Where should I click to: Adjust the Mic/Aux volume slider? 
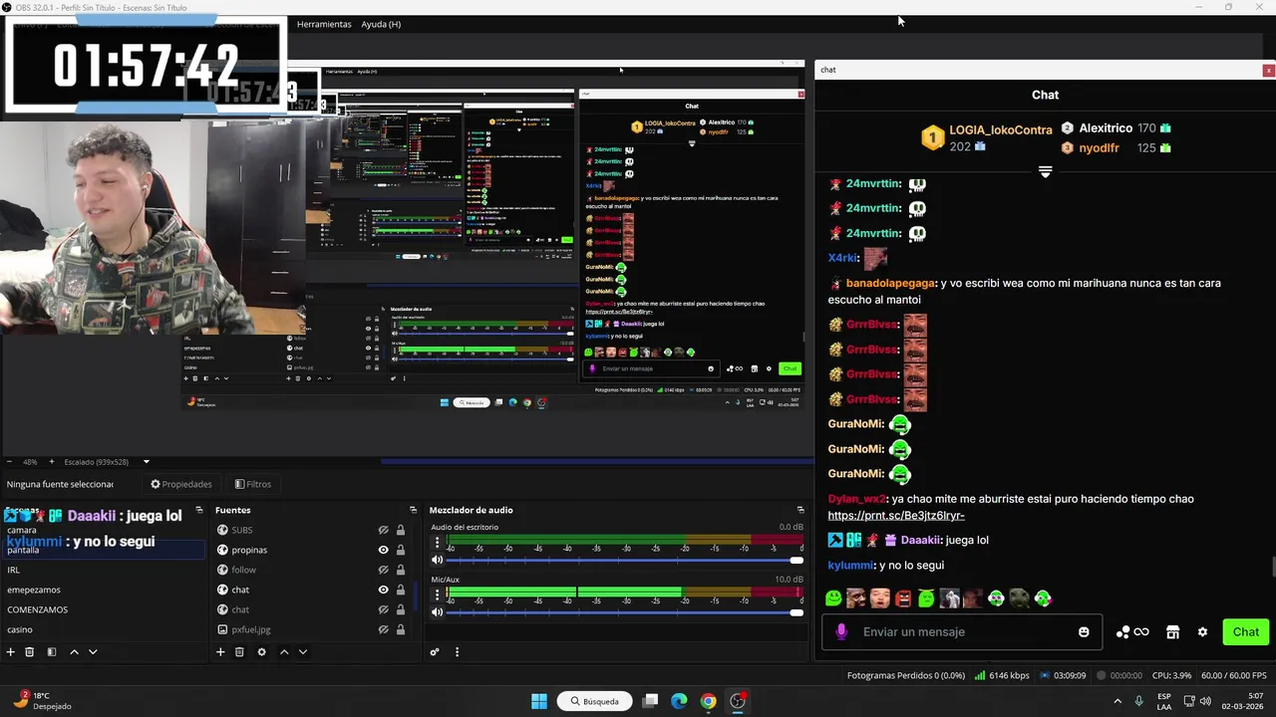pos(624,612)
